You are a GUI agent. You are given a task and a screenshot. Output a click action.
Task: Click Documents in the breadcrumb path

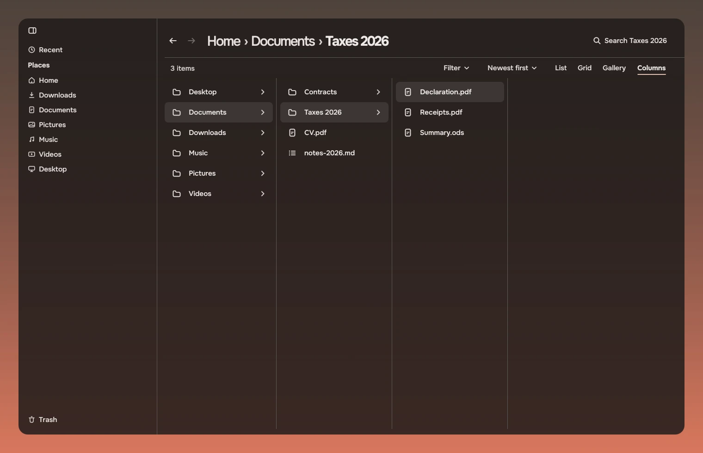click(283, 41)
